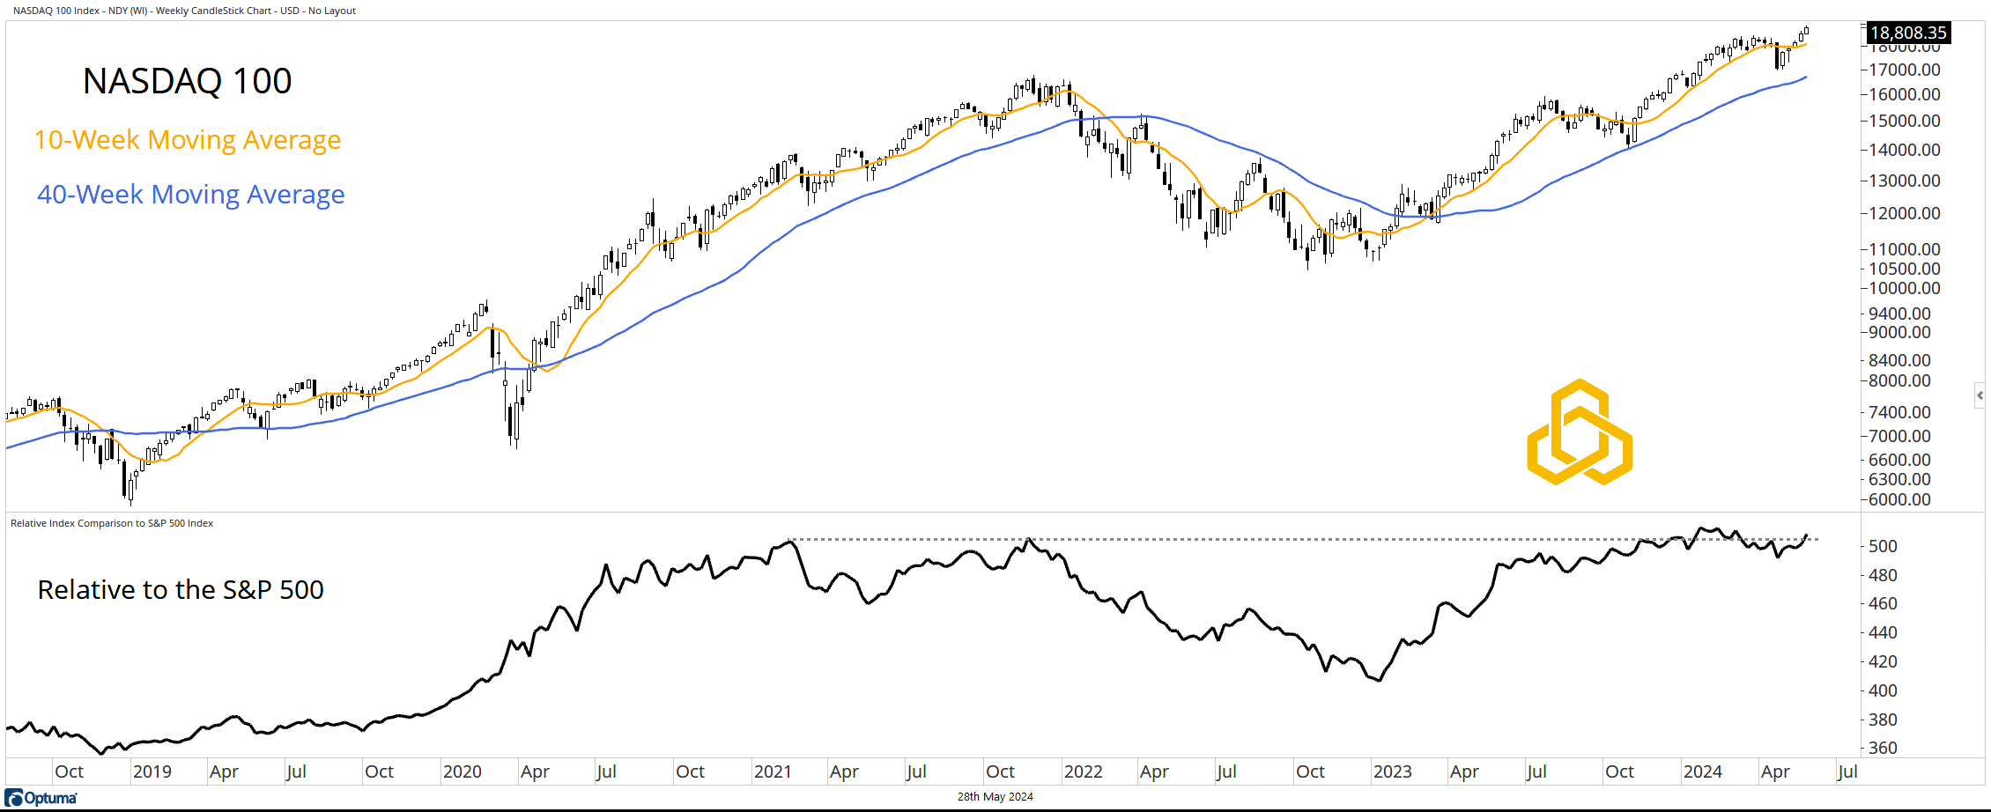Click the 10-Week Moving Average legend label

coord(187,140)
